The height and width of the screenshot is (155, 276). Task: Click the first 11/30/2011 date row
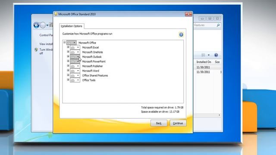pyautogui.click(x=203, y=67)
